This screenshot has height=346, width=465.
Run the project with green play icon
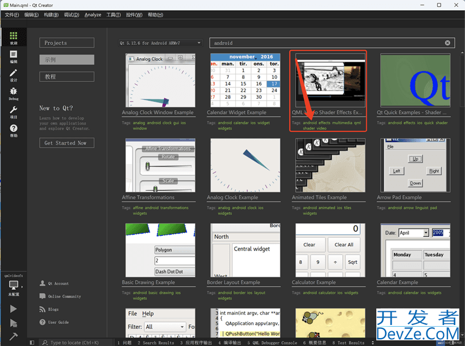point(13,309)
